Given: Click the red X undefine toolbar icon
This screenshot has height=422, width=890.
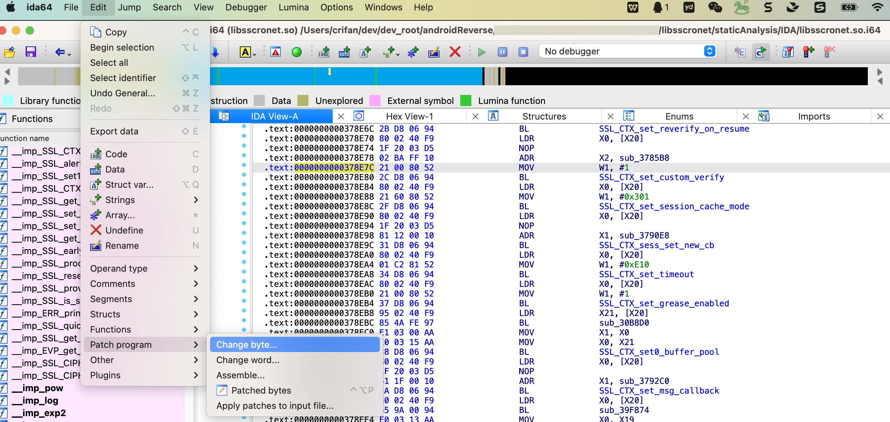Looking at the screenshot, I should click(x=455, y=52).
